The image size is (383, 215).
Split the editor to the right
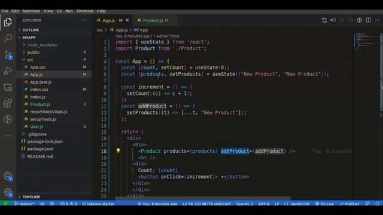coord(369,20)
